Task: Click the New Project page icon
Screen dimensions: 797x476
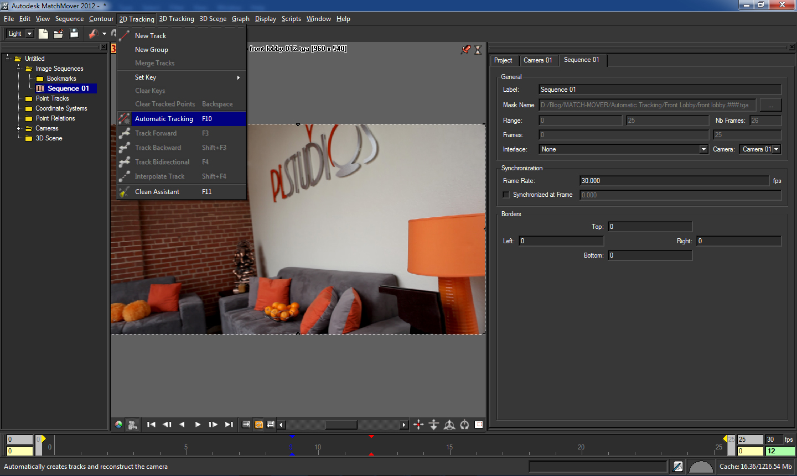Action: 43,34
